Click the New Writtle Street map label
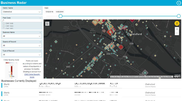 tap(67, 52)
